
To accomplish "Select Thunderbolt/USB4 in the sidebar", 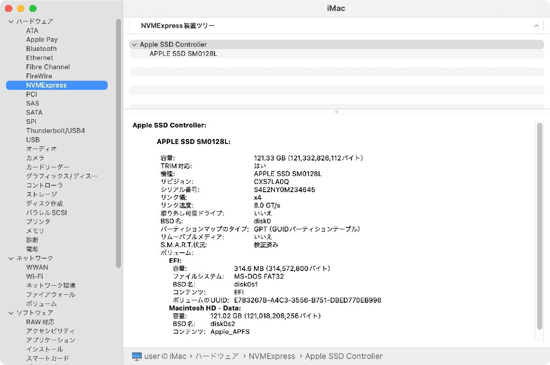I will click(x=55, y=131).
